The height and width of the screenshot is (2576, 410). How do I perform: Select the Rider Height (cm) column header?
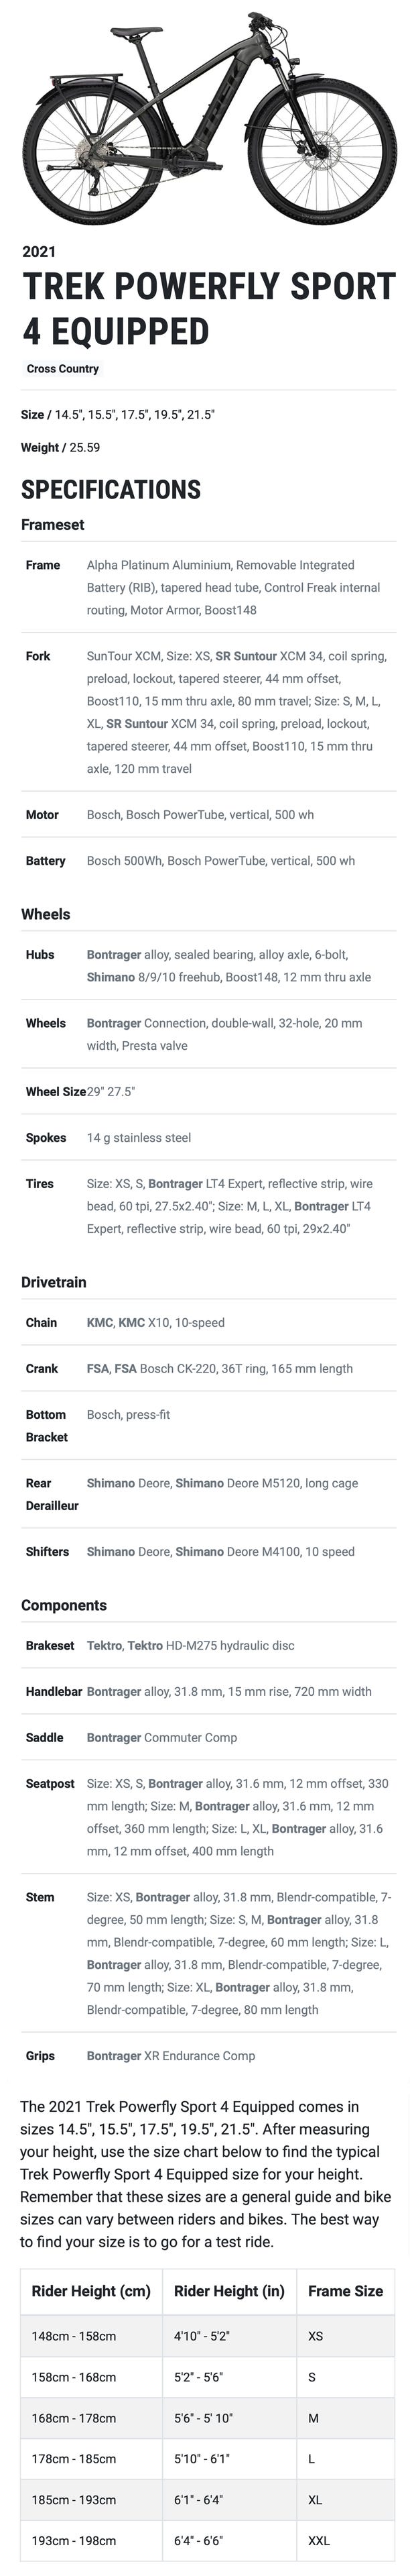91,2291
